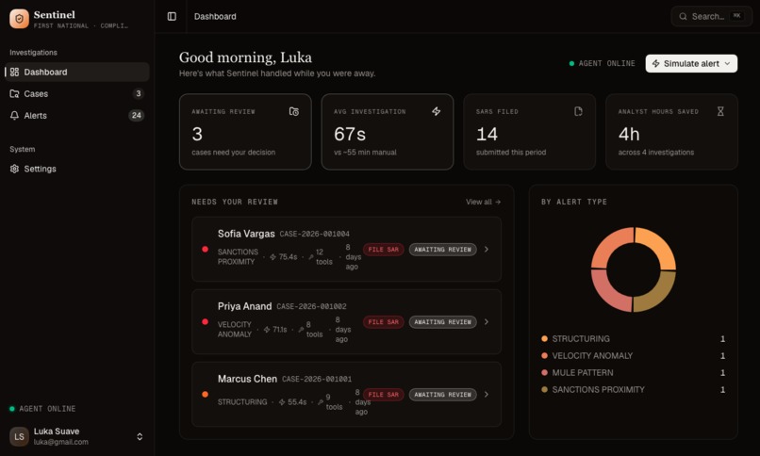
Task: Click the Avg Investigation stat card
Action: click(388, 132)
